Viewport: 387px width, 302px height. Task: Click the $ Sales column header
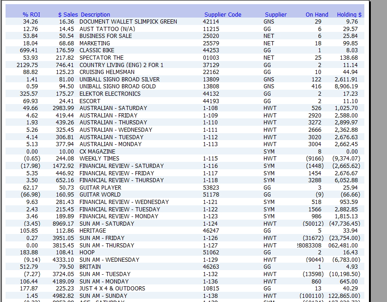(x=68, y=15)
